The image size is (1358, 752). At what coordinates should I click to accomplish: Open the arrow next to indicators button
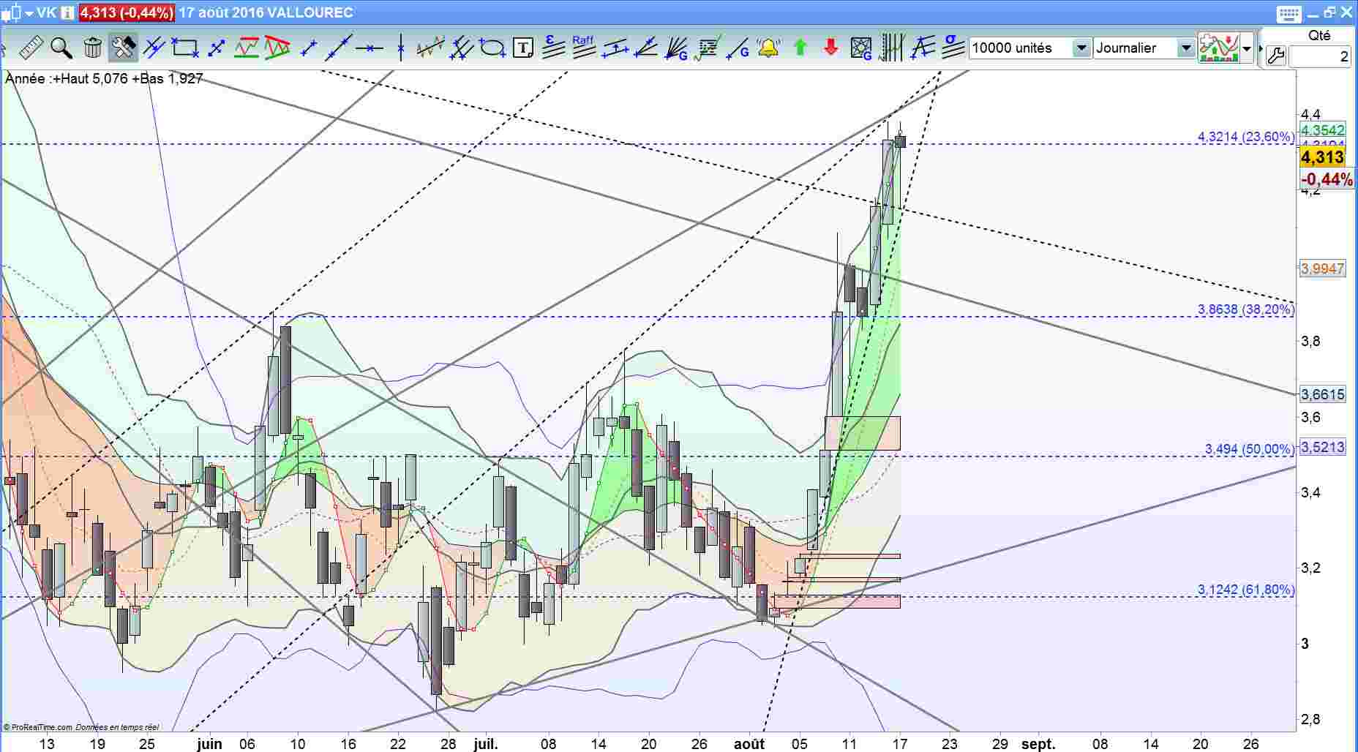click(x=1247, y=48)
